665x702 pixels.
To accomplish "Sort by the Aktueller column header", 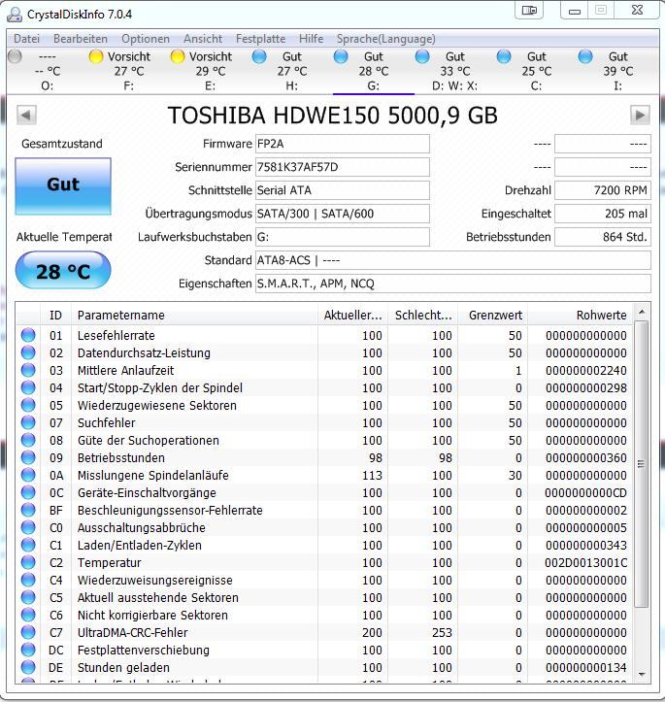I will (352, 316).
